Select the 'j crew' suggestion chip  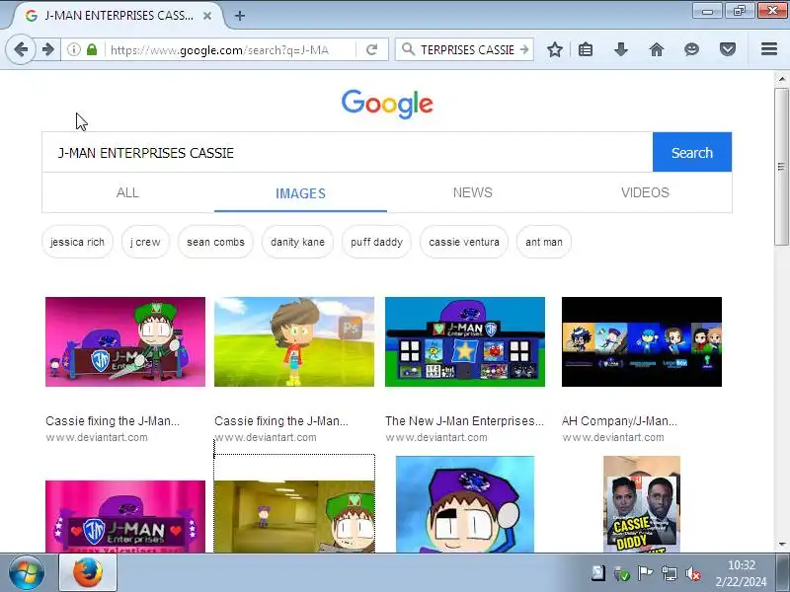(x=145, y=242)
